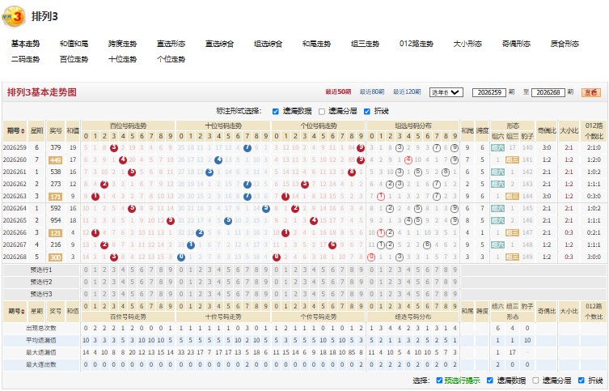The height and width of the screenshot is (391, 609).
Task: Open the 直选综合 link
Action: point(219,44)
